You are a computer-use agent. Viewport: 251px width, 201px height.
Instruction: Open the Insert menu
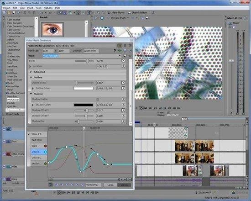point(30,8)
